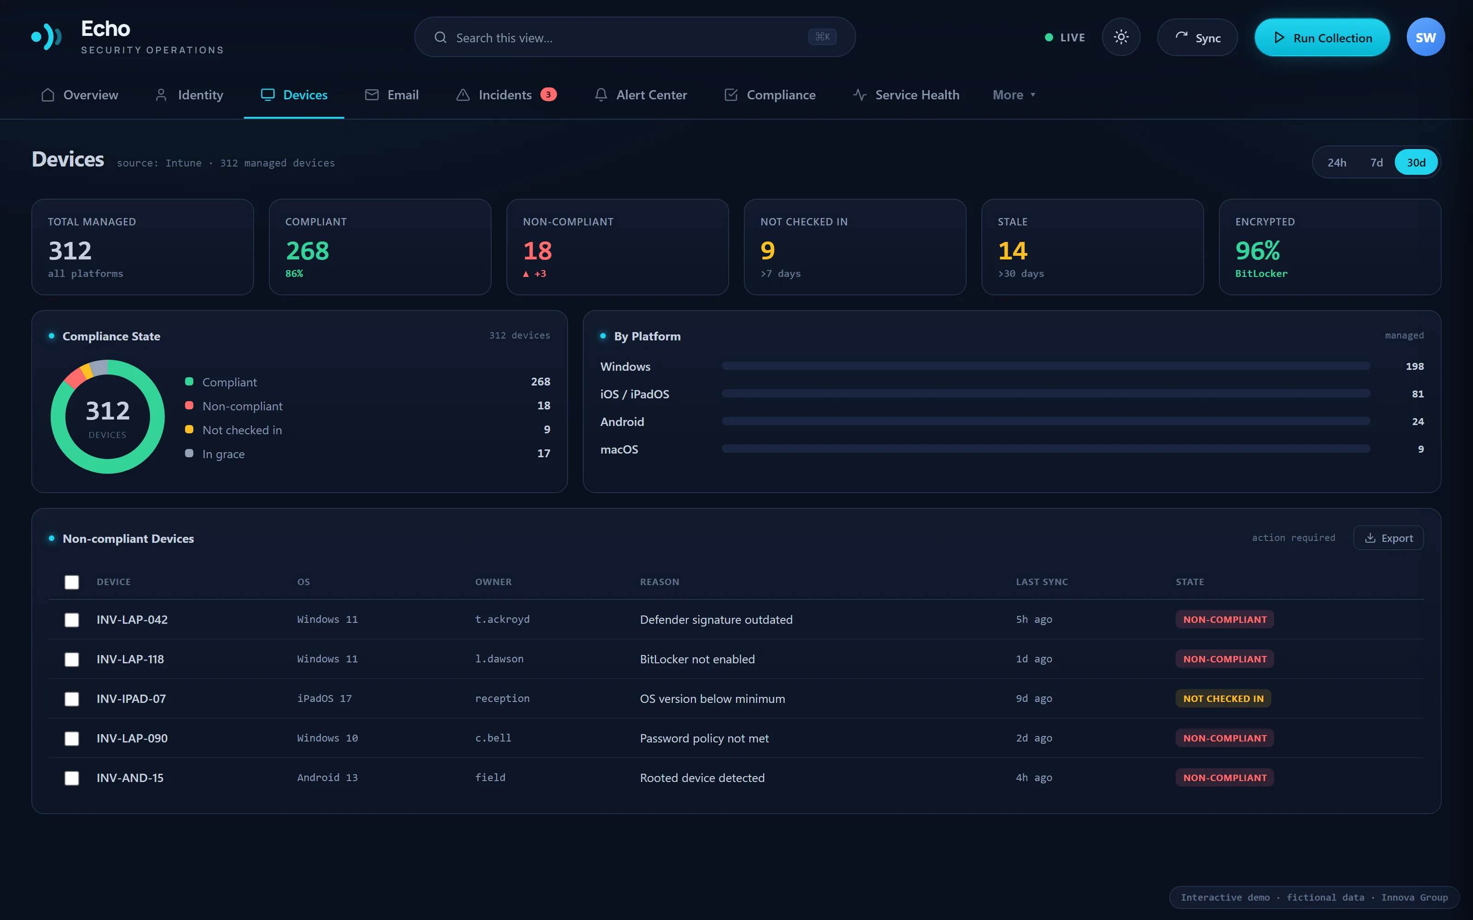Click the Email envelope icon
The height and width of the screenshot is (920, 1473).
tap(371, 95)
